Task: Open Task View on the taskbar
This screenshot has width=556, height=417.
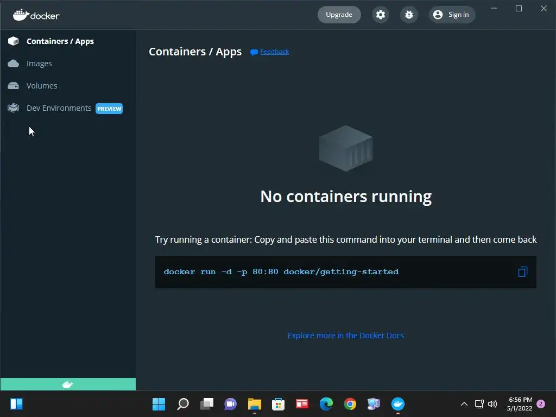Action: tap(207, 404)
